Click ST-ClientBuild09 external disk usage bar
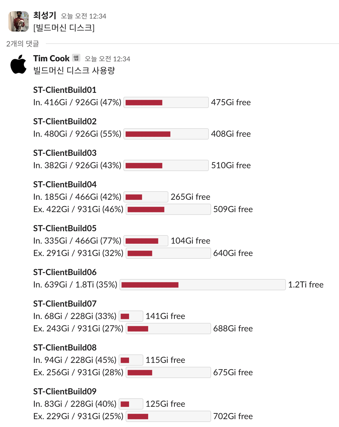This screenshot has height=427, width=339. click(168, 416)
